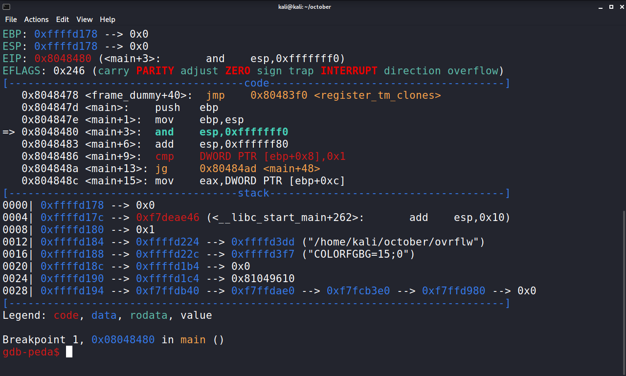Click the 'data' legend label

point(104,315)
